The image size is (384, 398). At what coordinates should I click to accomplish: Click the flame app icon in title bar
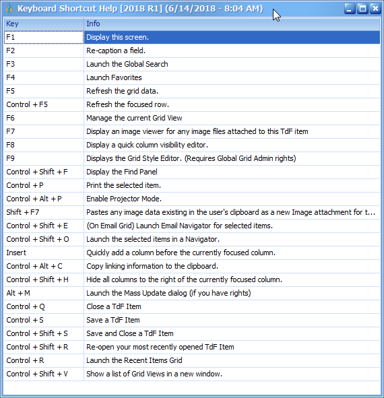(9, 9)
